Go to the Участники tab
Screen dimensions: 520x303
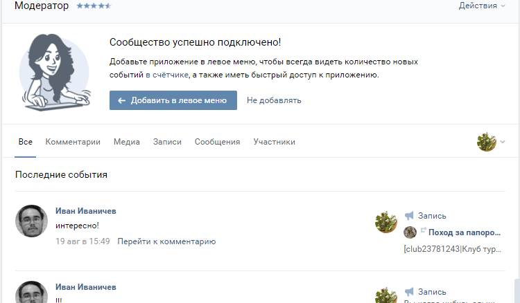[274, 142]
